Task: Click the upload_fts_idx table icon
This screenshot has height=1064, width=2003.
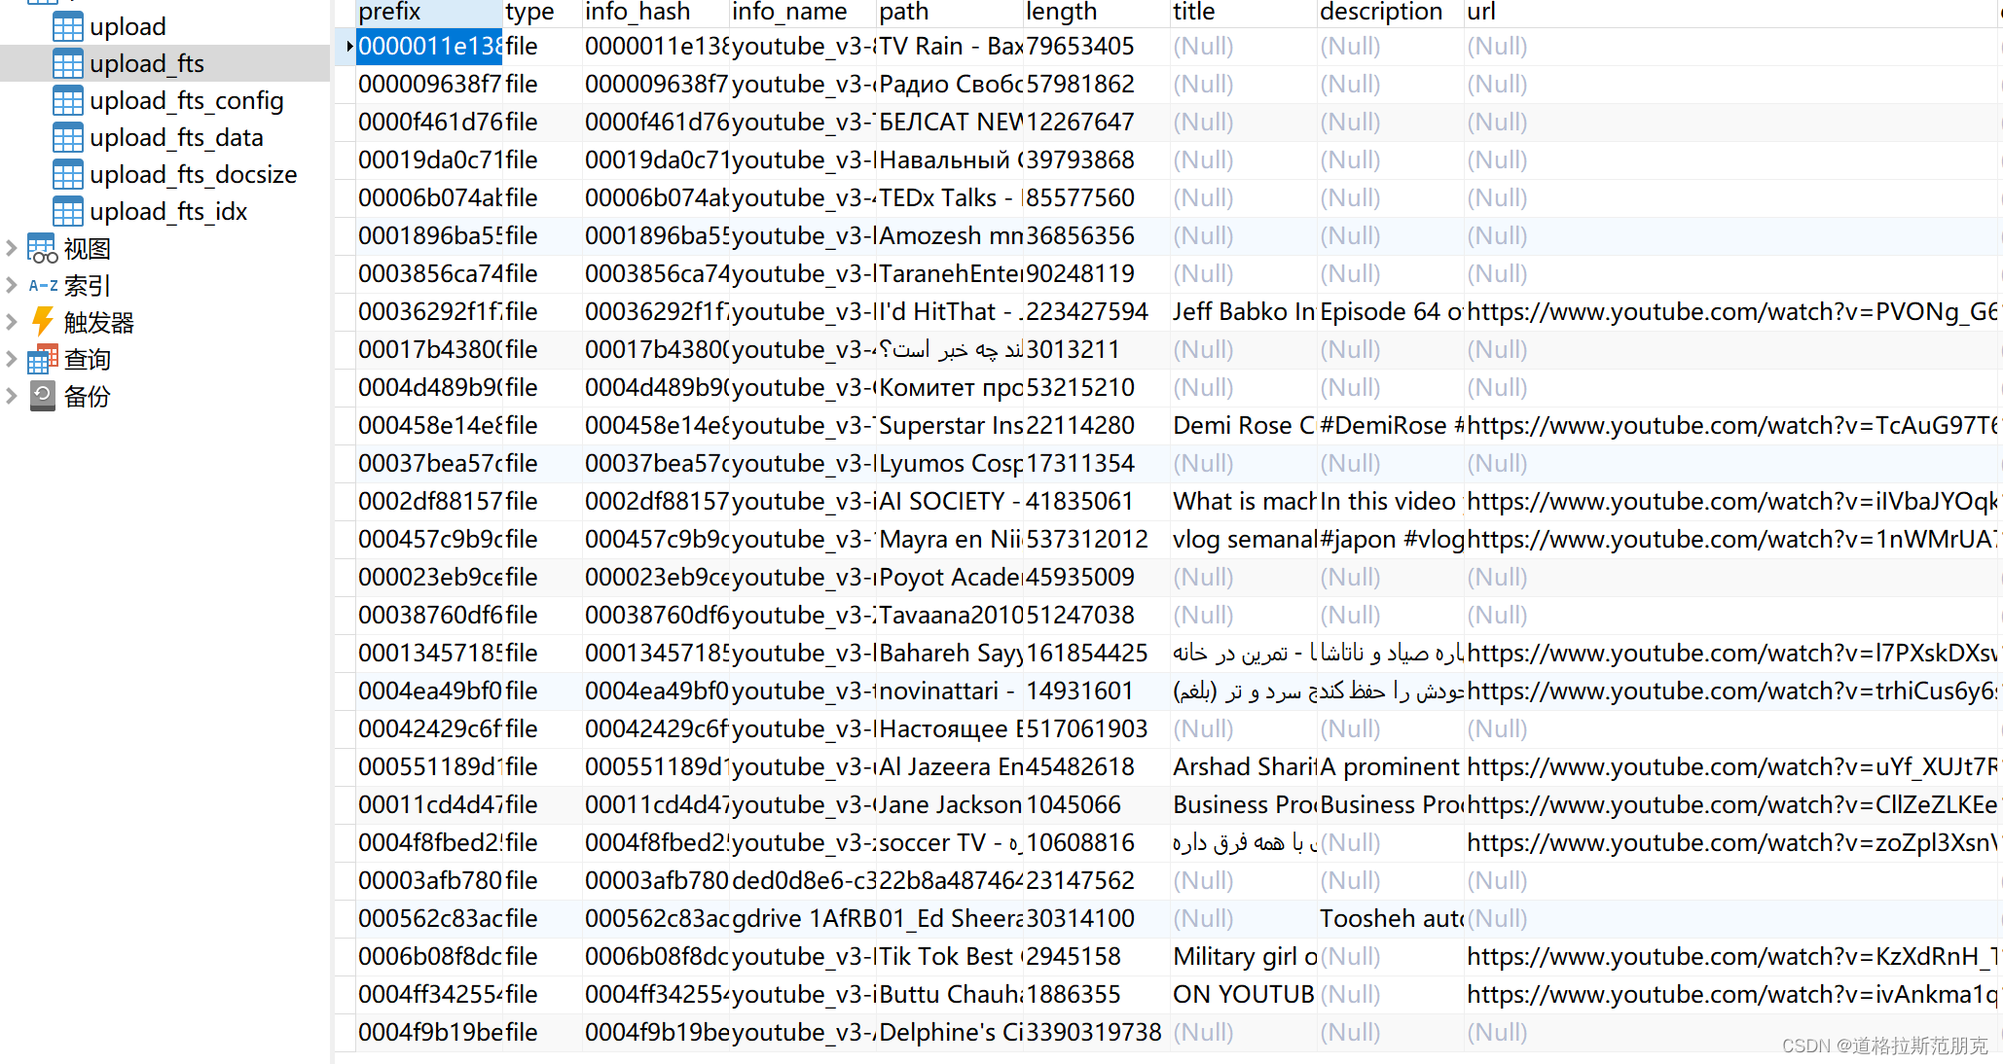Action: [x=67, y=211]
